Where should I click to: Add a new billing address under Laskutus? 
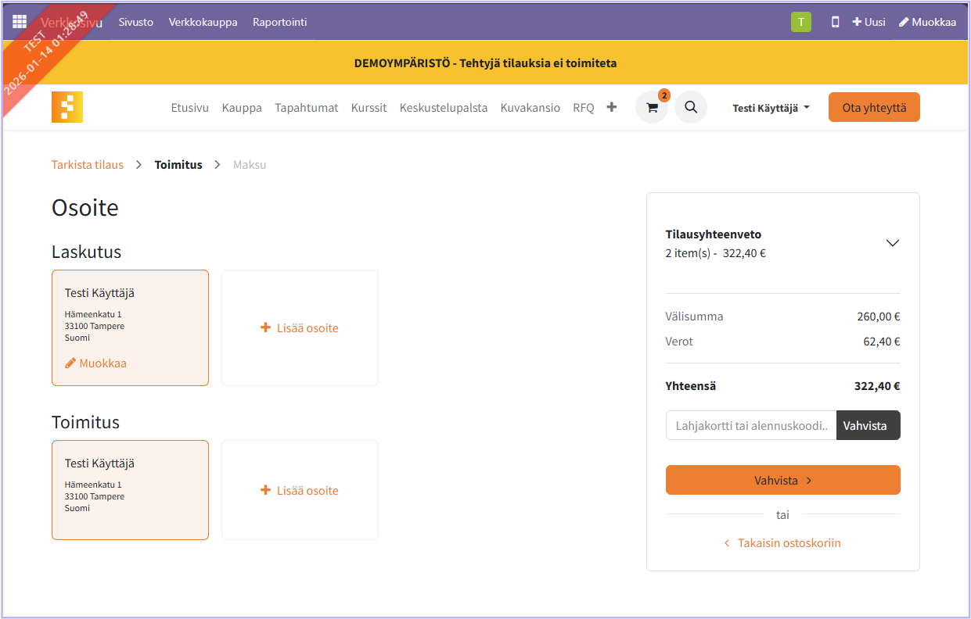pos(300,328)
